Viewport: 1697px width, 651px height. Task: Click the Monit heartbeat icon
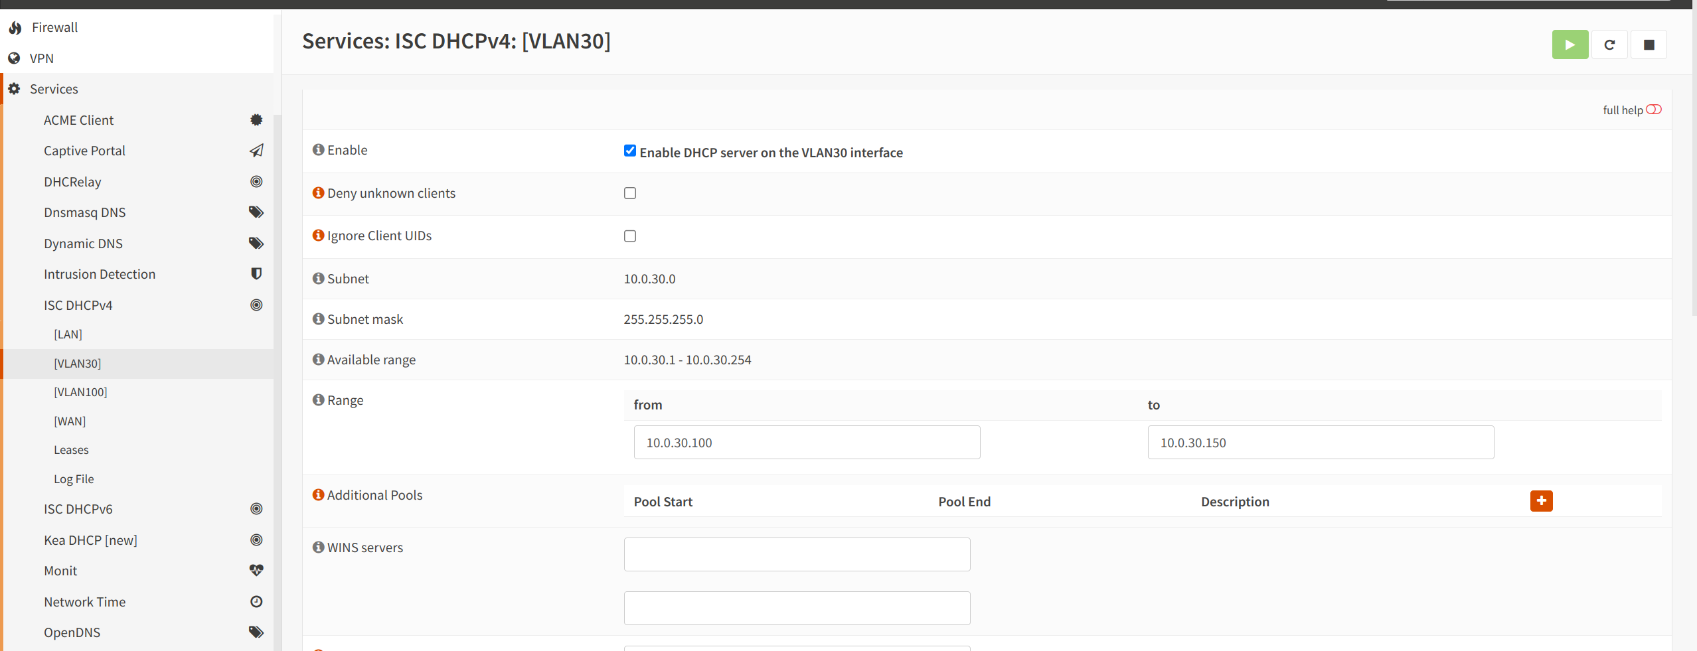[x=256, y=570]
